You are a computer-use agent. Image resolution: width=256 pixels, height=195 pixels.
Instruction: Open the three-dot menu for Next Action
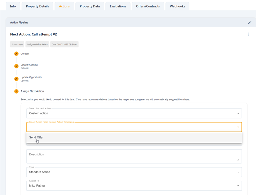pos(248,34)
